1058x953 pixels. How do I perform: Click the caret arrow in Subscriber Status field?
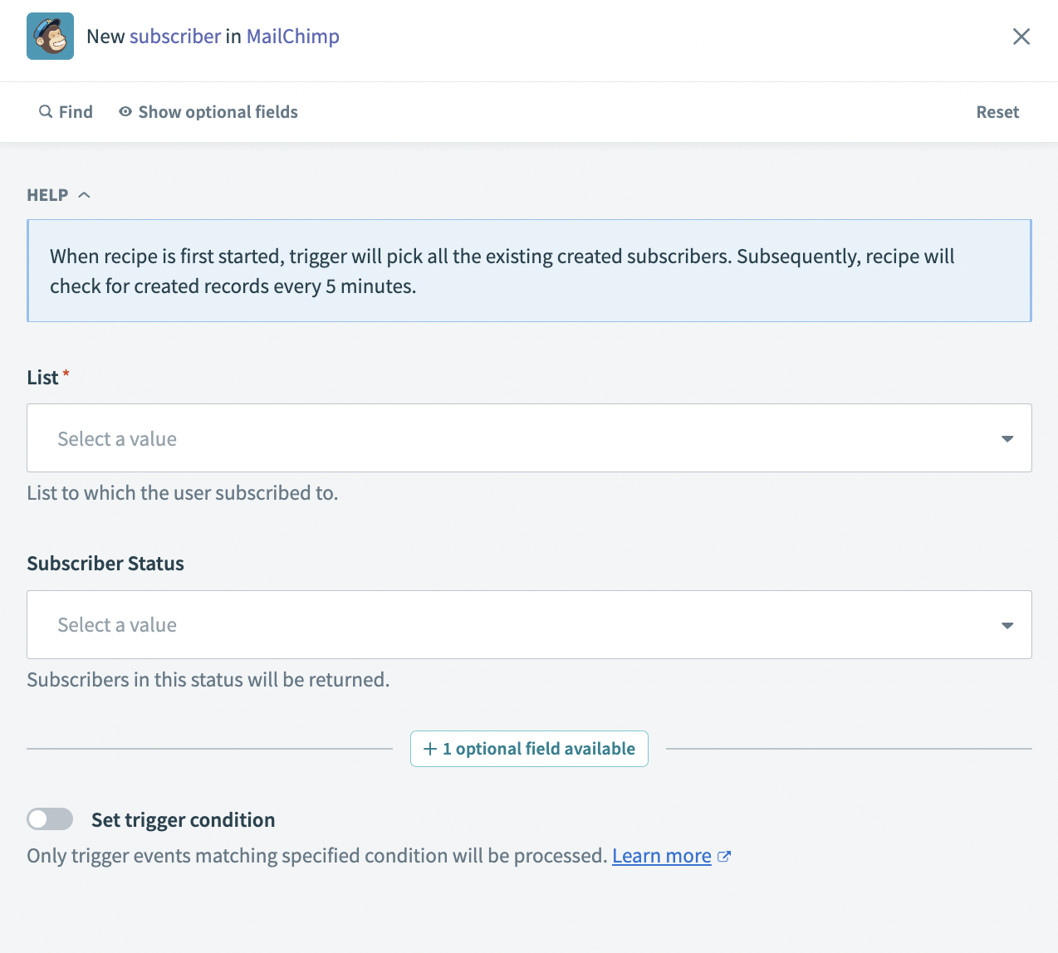pyautogui.click(x=1007, y=625)
